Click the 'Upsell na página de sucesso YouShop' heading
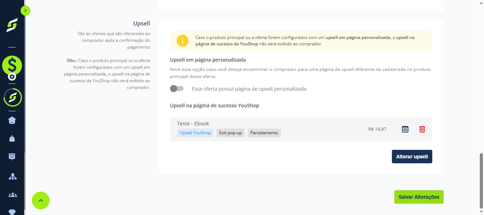This screenshot has width=484, height=215. pos(214,106)
